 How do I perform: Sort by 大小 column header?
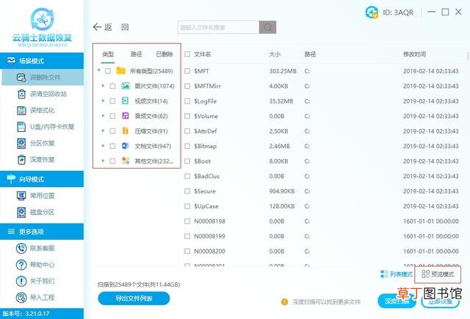coord(275,54)
